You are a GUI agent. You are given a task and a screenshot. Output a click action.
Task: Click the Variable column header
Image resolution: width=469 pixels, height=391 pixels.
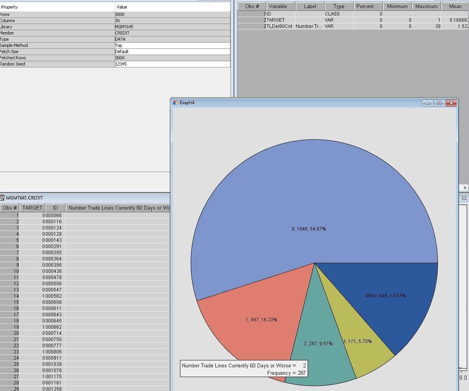(281, 6)
